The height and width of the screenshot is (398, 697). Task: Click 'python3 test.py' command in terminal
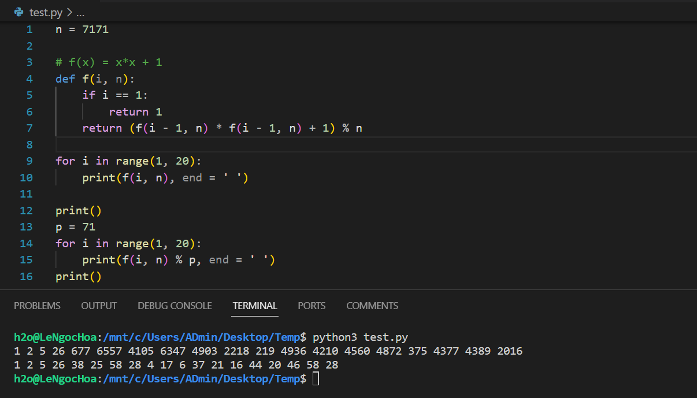tap(361, 337)
